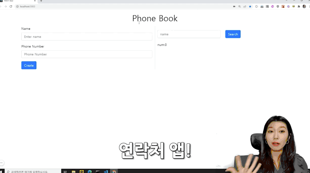Click the 'Name' form label
The height and width of the screenshot is (173, 310).
click(26, 29)
